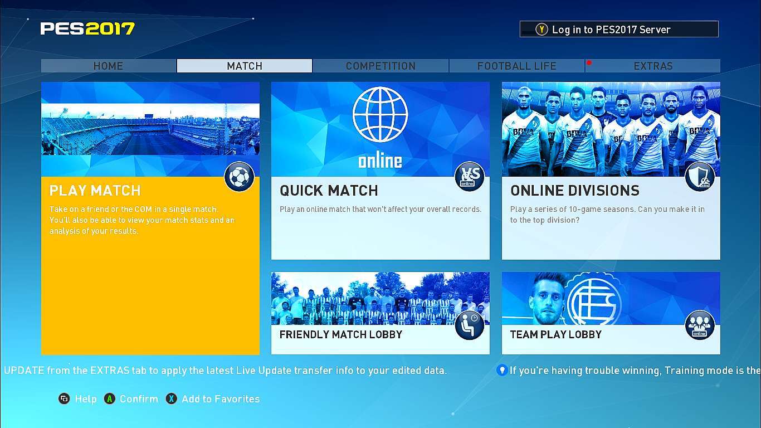Screen dimensions: 761x428
Task: Click the VS online Quick Match icon
Action: click(469, 177)
